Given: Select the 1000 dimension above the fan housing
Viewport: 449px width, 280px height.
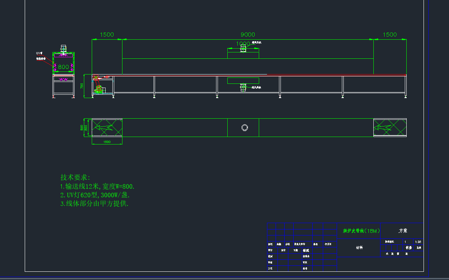Looking at the screenshot, I should coord(243,44).
